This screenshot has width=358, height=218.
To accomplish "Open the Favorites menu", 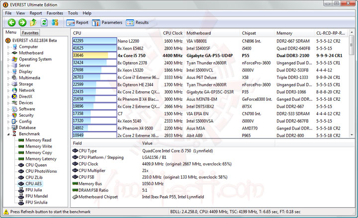I will tap(55, 13).
